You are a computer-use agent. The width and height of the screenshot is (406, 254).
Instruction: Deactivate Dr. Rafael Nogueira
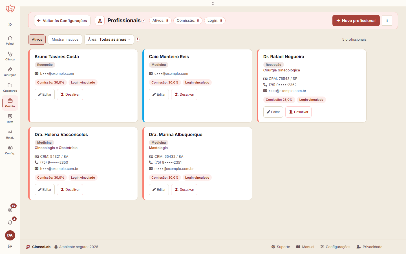pos(298,112)
